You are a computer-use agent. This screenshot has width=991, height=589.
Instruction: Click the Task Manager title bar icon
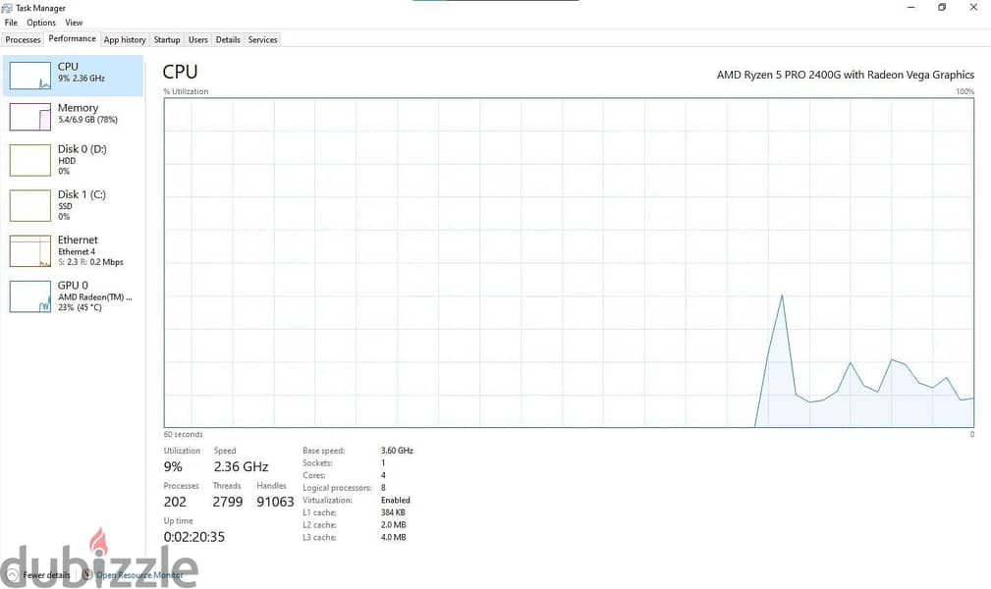tap(7, 8)
